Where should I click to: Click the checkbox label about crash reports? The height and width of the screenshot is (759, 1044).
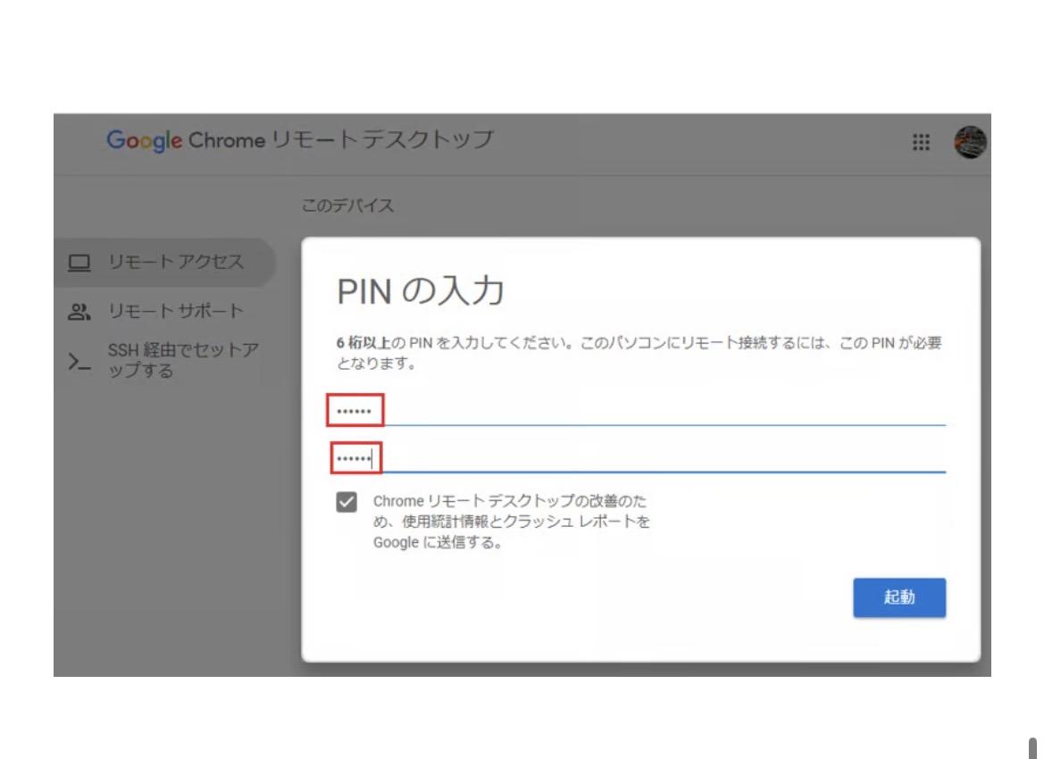pyautogui.click(x=511, y=521)
